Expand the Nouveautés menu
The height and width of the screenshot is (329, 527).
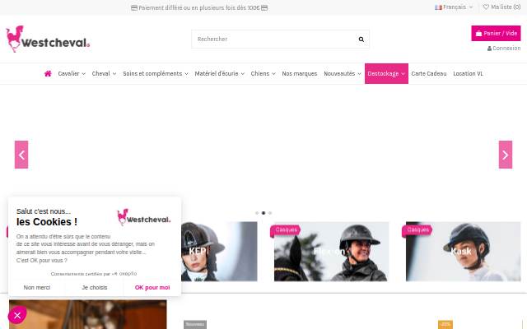click(x=343, y=73)
